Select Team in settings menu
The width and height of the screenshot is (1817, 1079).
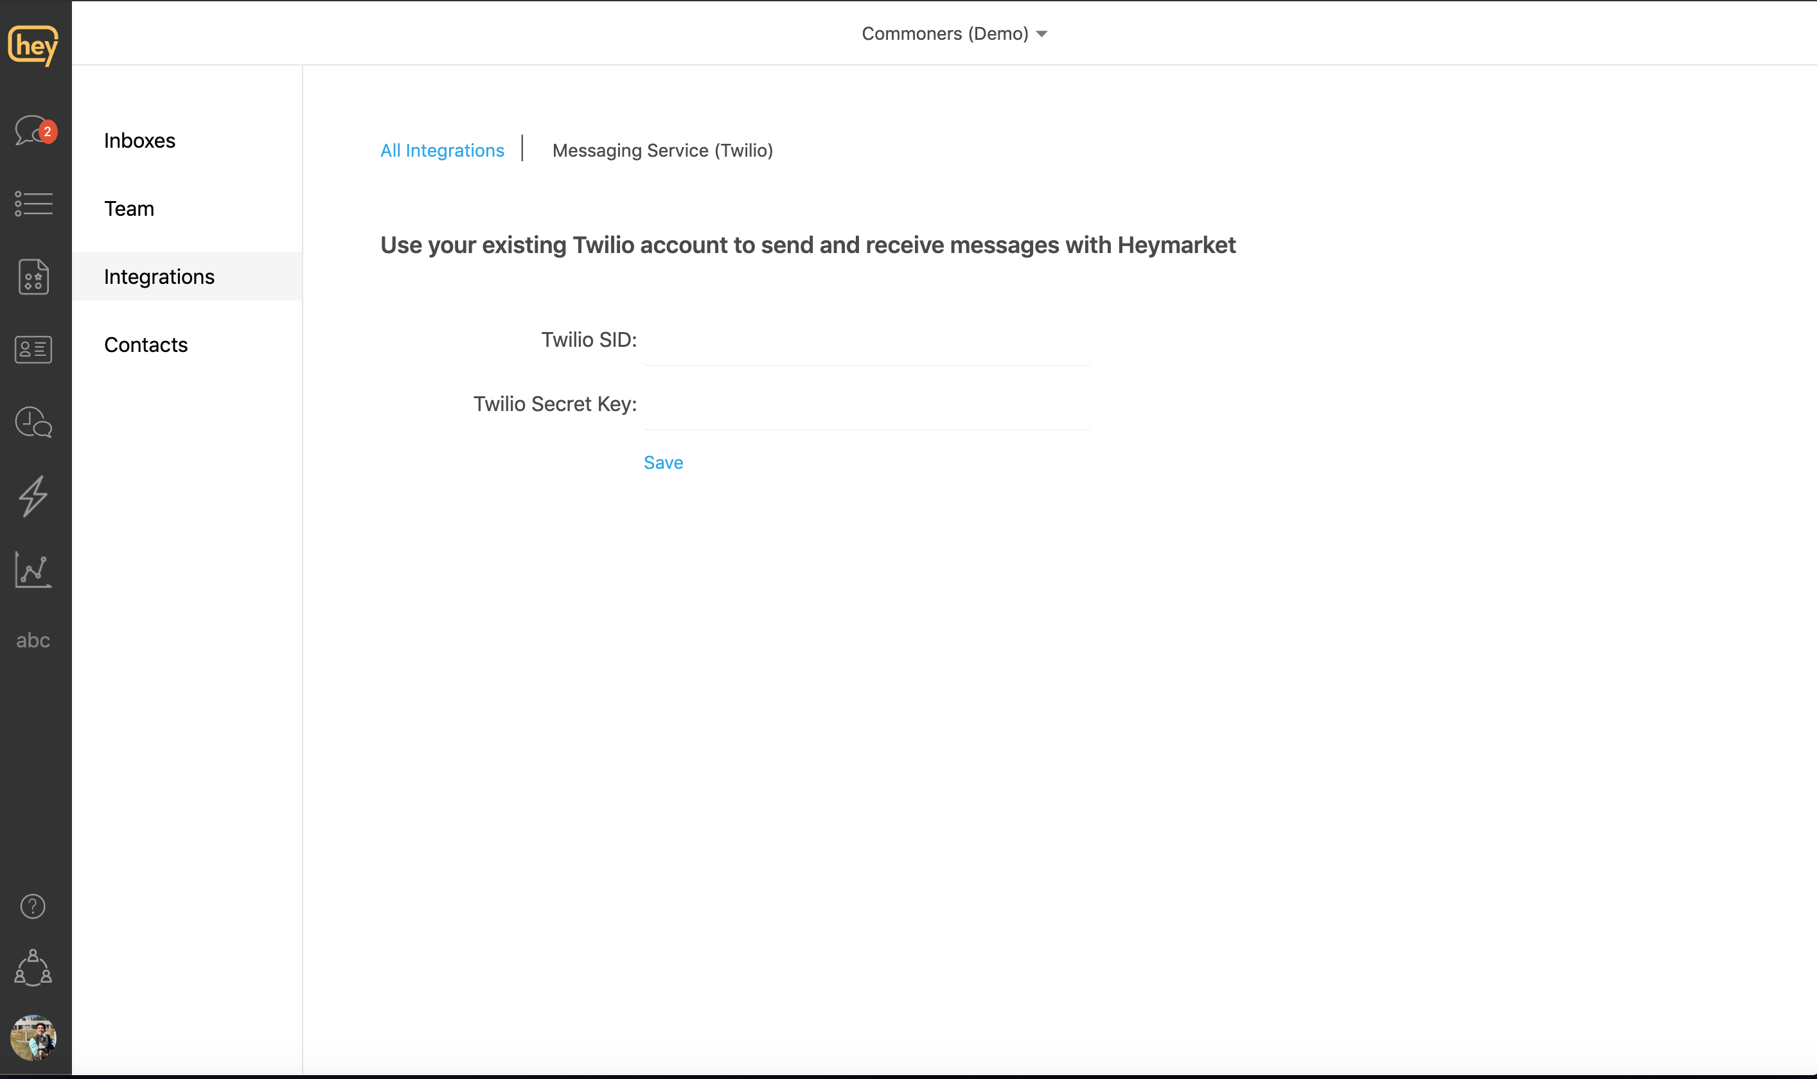pyautogui.click(x=187, y=209)
